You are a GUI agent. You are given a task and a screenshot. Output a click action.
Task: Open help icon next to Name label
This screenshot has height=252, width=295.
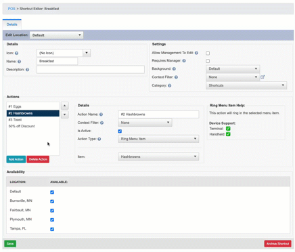tap(19, 62)
